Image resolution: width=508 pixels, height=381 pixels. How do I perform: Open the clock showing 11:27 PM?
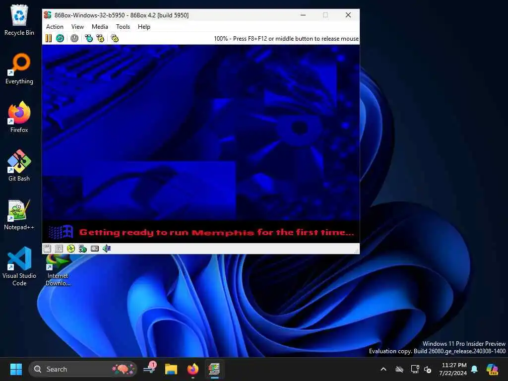coord(453,369)
